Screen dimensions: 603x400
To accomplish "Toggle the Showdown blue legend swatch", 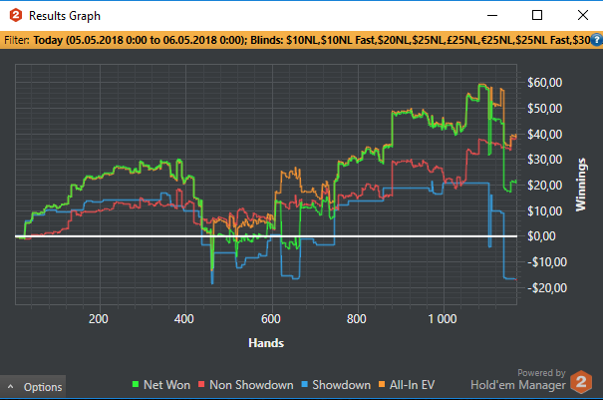I will (305, 384).
